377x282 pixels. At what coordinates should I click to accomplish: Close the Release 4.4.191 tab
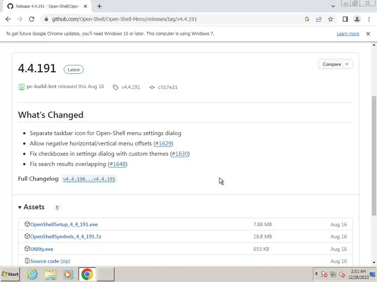[x=85, y=7]
